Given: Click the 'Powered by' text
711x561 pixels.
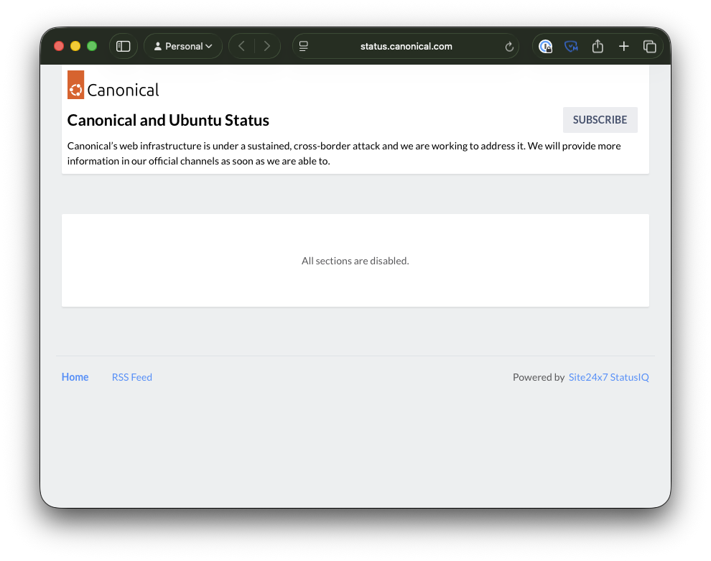Looking at the screenshot, I should [539, 377].
